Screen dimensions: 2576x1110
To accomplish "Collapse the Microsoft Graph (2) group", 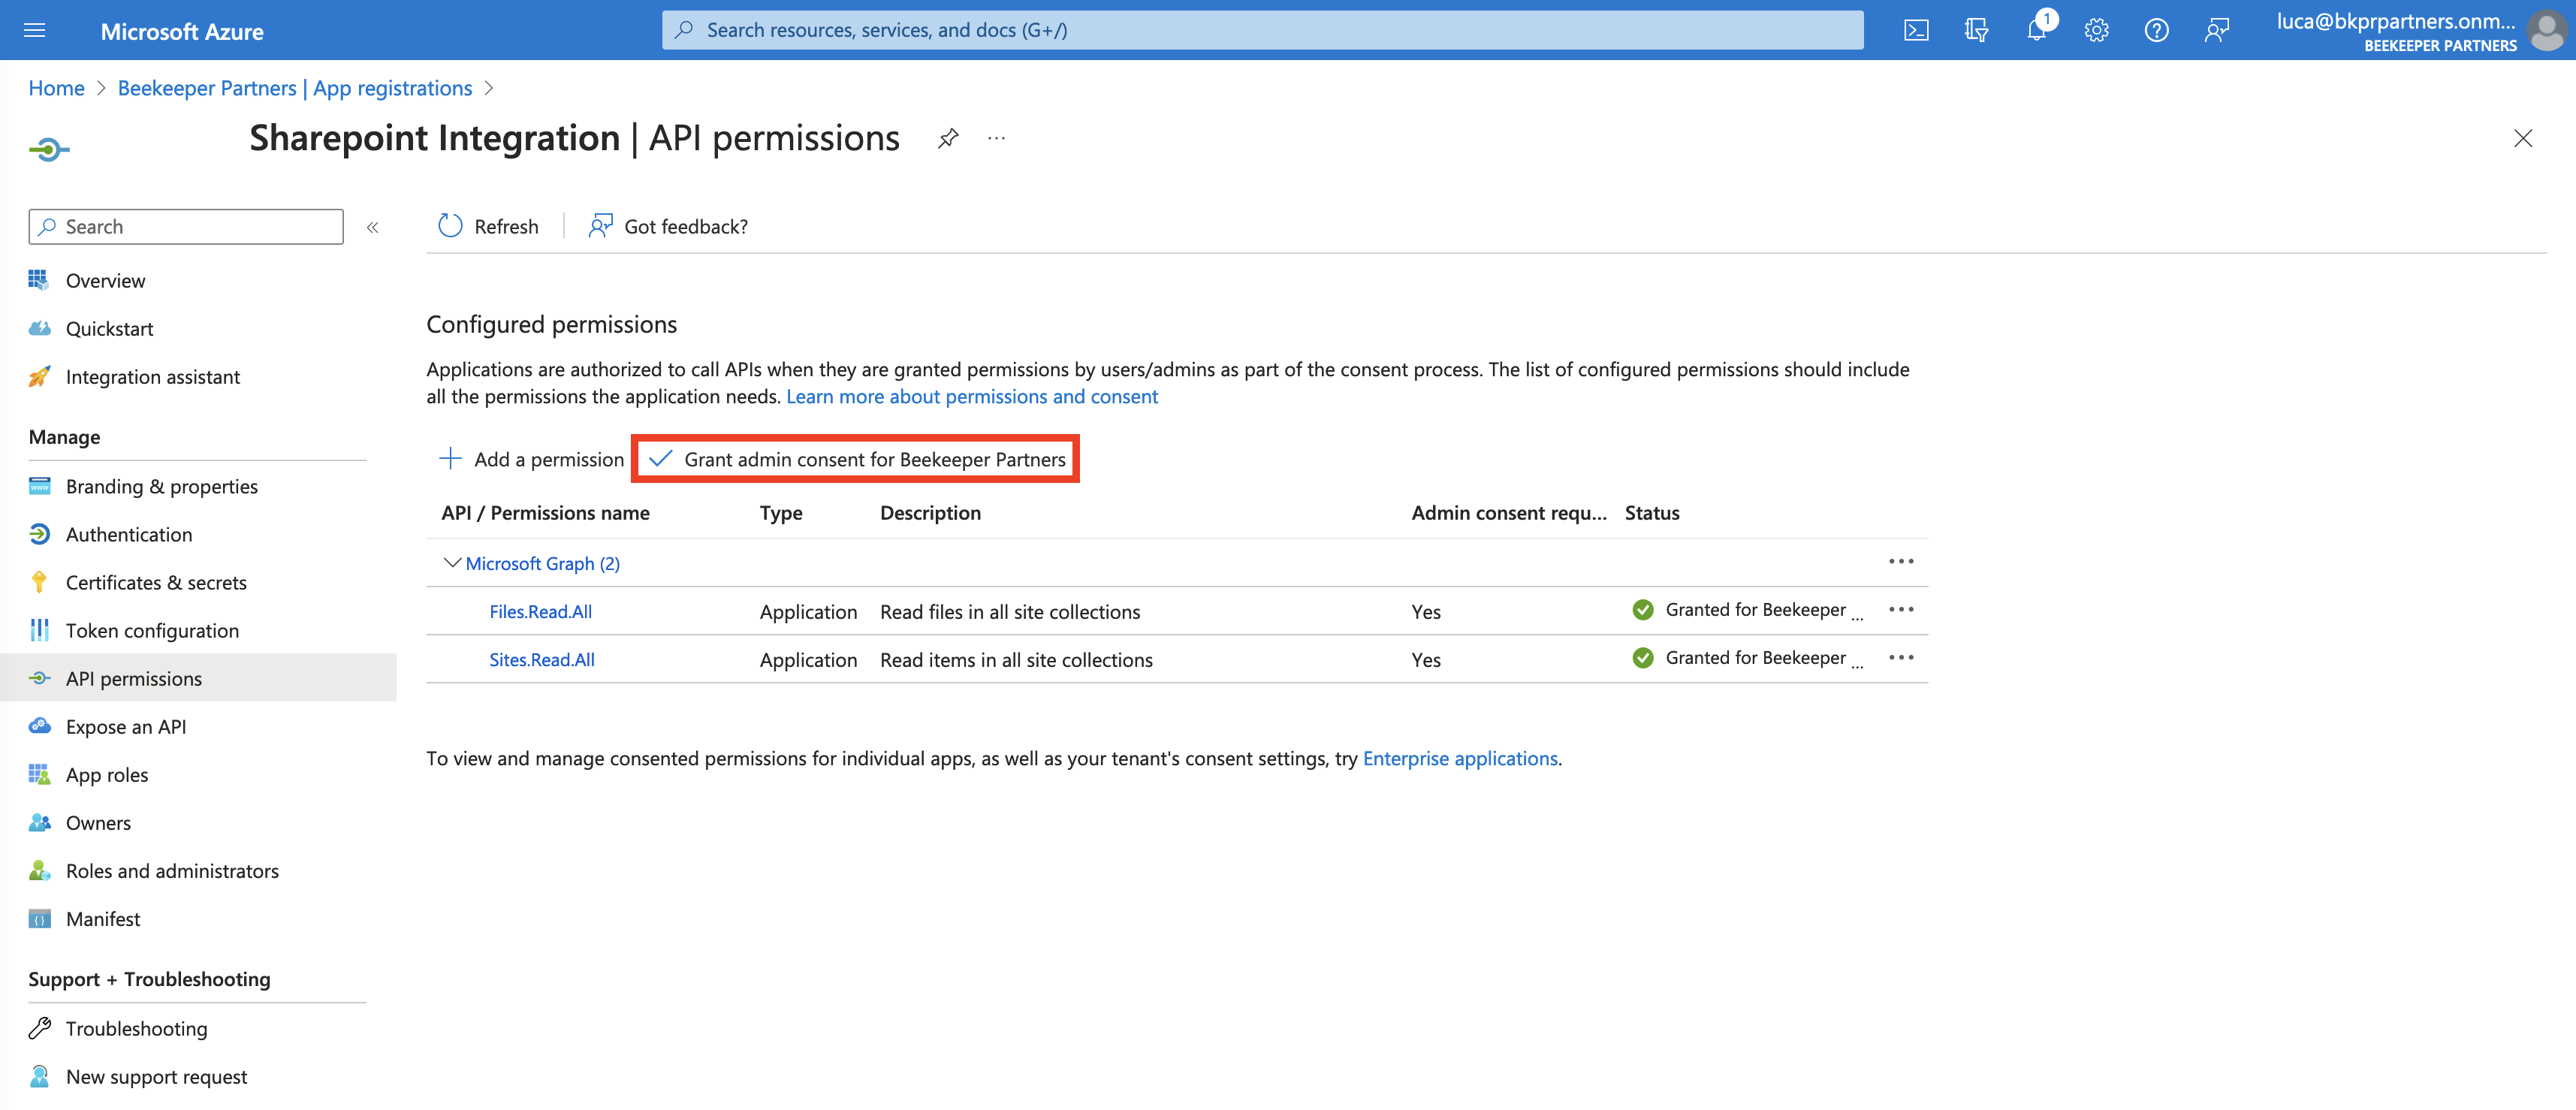I will [452, 563].
